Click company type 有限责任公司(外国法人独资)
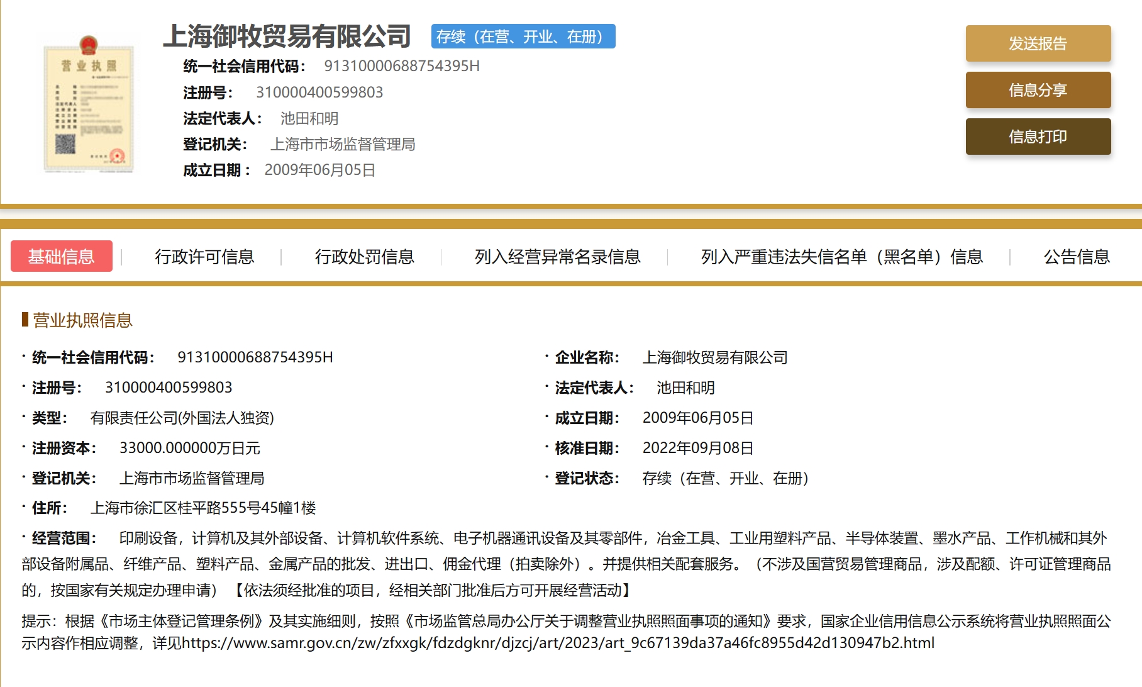 coord(182,418)
